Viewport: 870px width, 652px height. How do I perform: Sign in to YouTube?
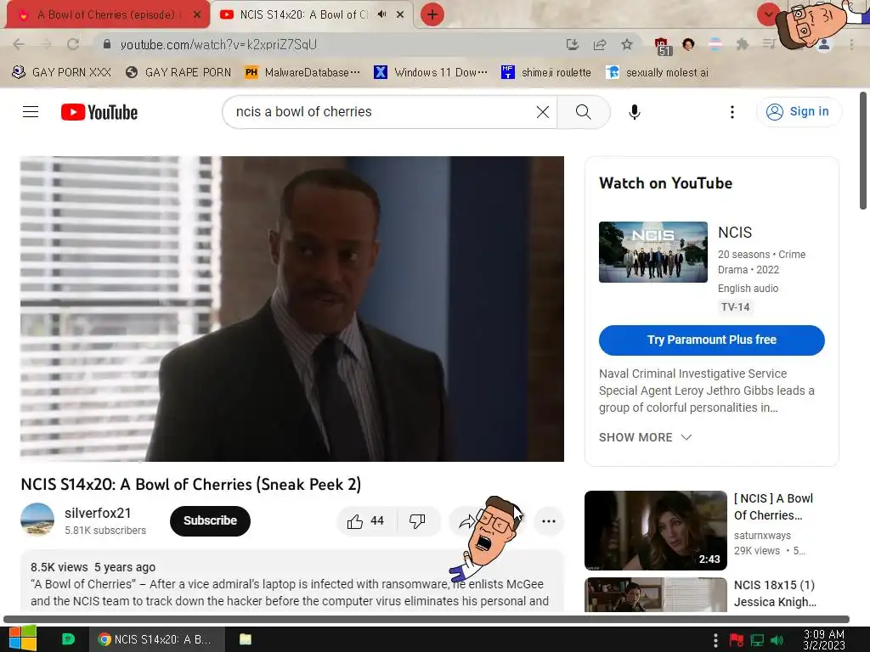click(799, 112)
